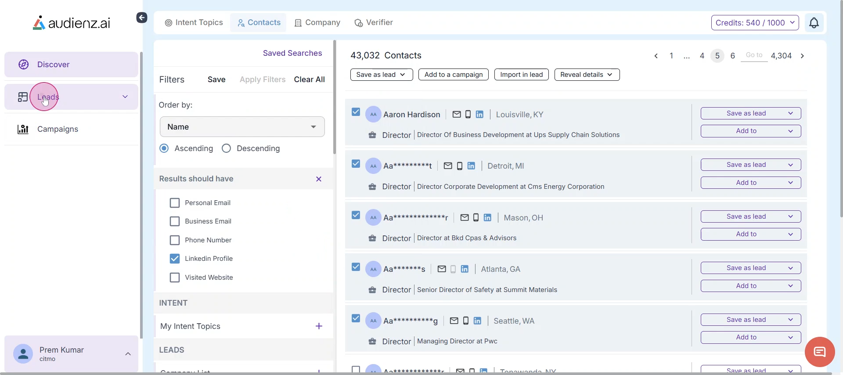Go to next page arrow
The width and height of the screenshot is (843, 375).
802,56
